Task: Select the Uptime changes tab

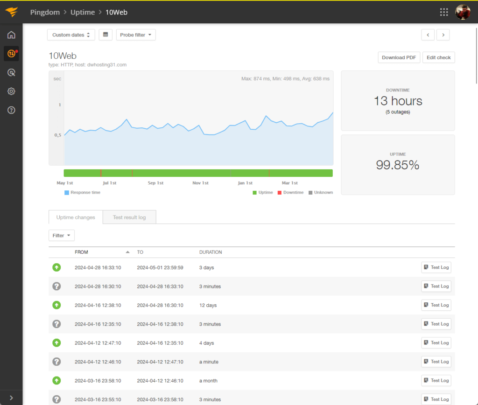Action: 76,217
